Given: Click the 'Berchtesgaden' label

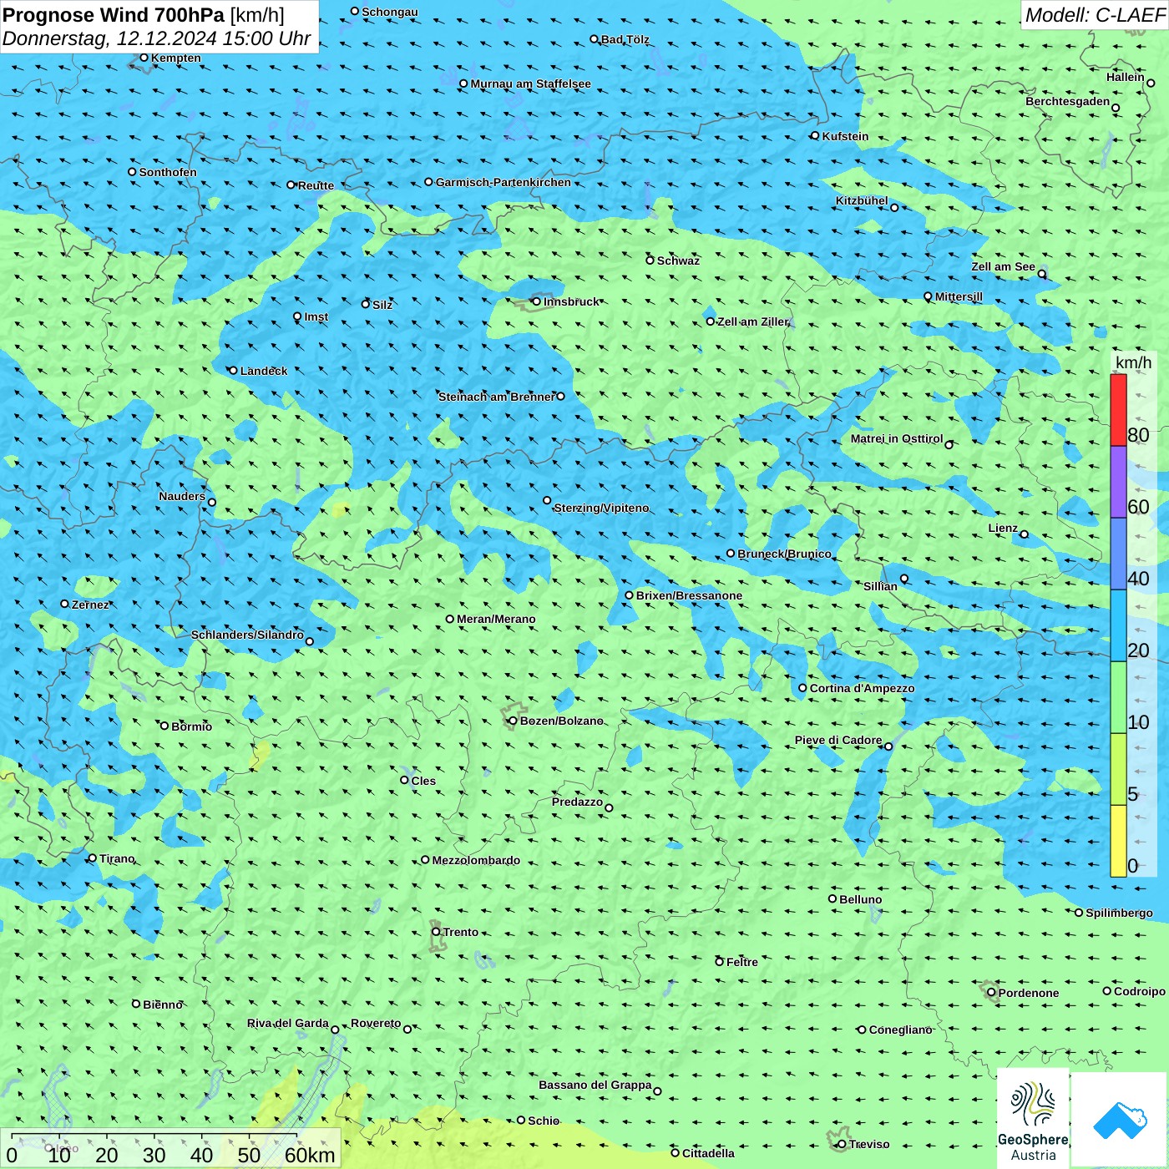Looking at the screenshot, I should tap(1068, 102).
